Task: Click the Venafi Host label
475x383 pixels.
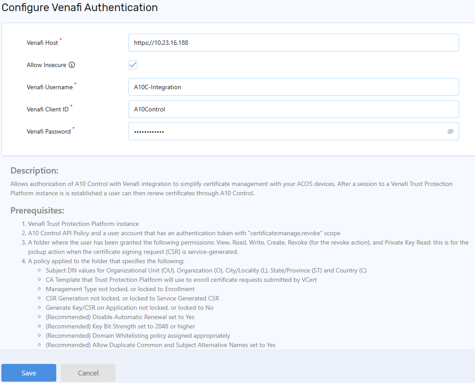Action: [42, 43]
